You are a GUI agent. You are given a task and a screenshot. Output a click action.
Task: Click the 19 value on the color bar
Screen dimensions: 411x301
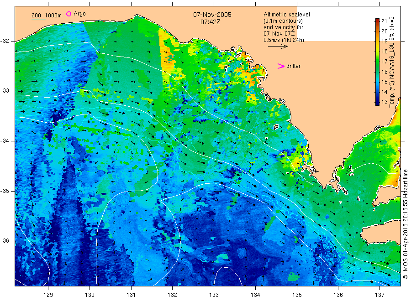pos(384,42)
